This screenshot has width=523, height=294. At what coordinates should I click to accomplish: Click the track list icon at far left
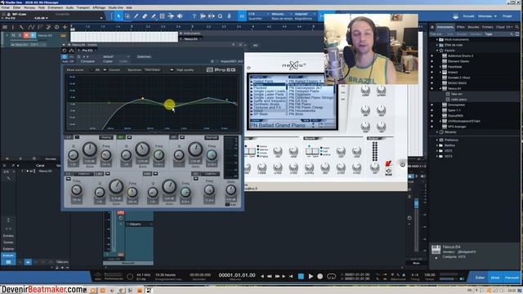[x=4, y=27]
